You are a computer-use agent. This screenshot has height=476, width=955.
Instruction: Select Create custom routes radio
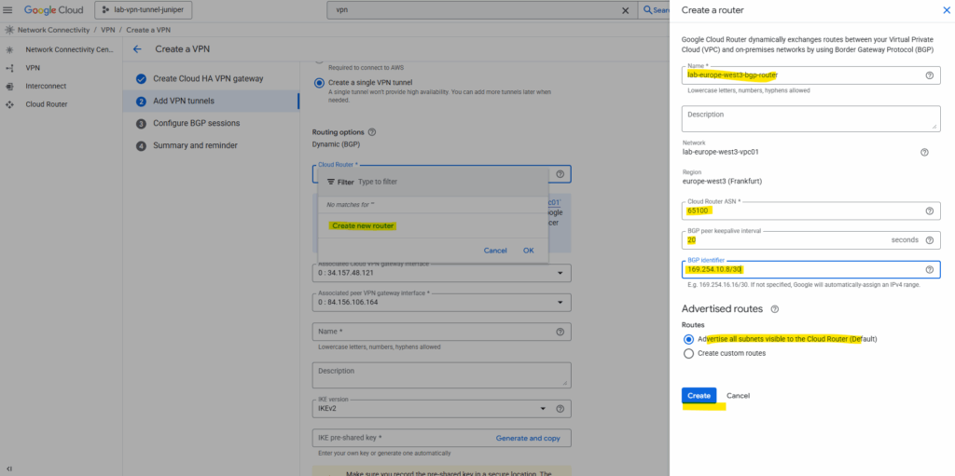[x=688, y=353]
